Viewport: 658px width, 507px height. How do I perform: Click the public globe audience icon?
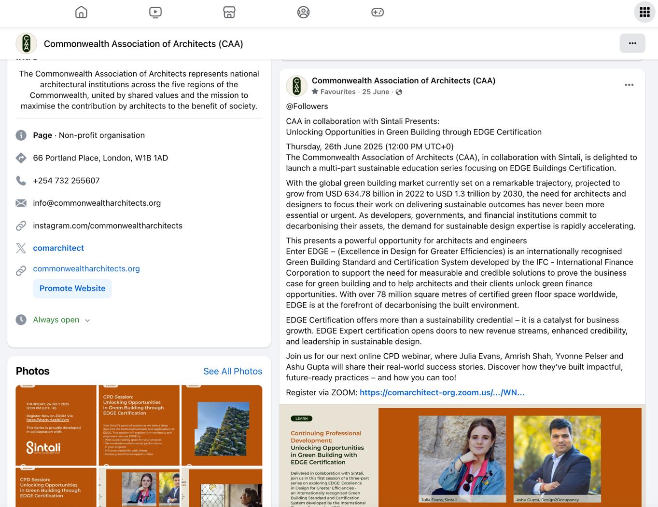(x=399, y=92)
